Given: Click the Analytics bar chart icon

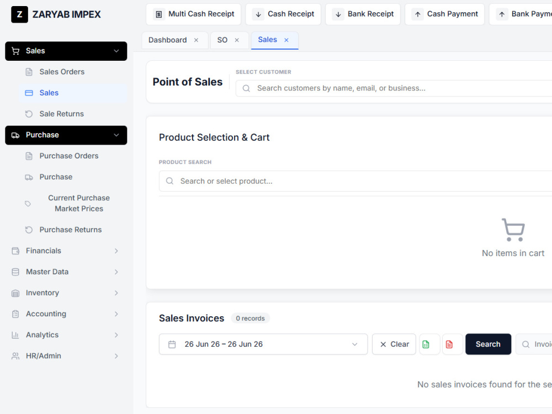Looking at the screenshot, I should point(15,335).
